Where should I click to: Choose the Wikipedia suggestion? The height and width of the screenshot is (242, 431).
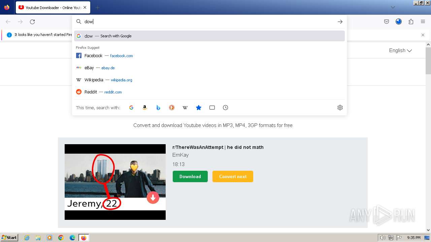point(209,80)
